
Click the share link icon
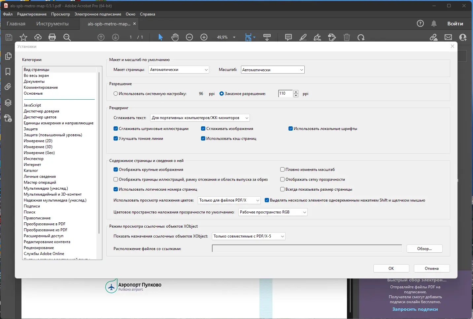pyautogui.click(x=434, y=37)
